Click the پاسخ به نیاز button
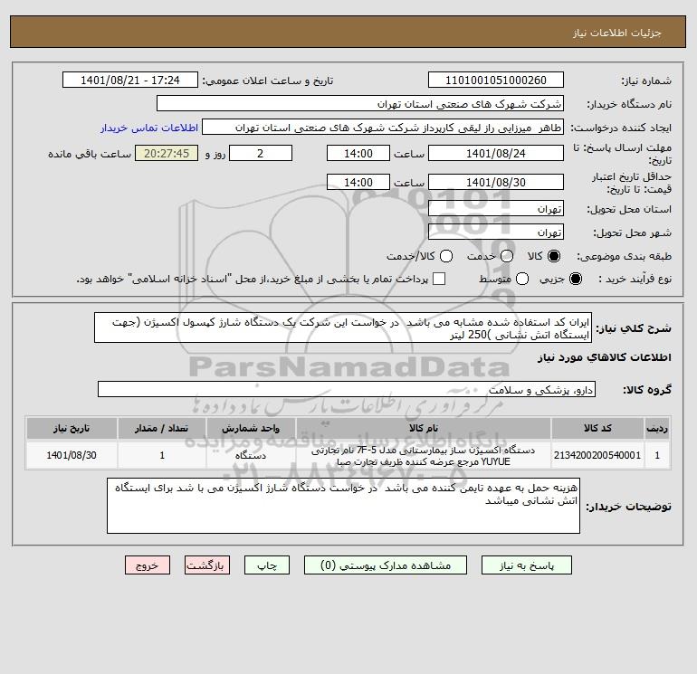Viewport: 697px width, 674px height. point(527,565)
